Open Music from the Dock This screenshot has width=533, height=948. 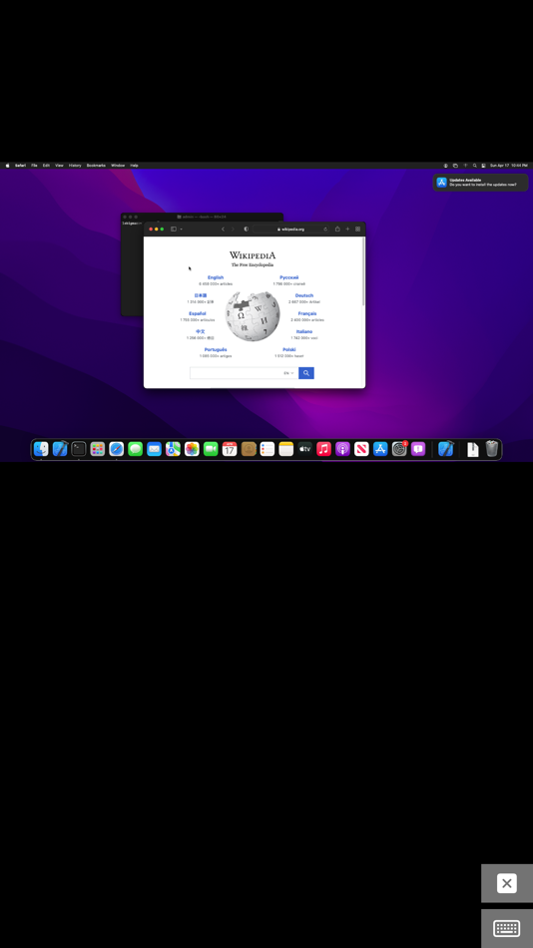323,449
